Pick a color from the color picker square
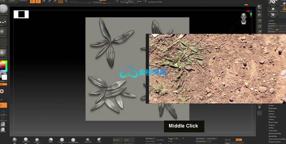The height and width of the screenshot is (144, 286). (x=3, y=66)
